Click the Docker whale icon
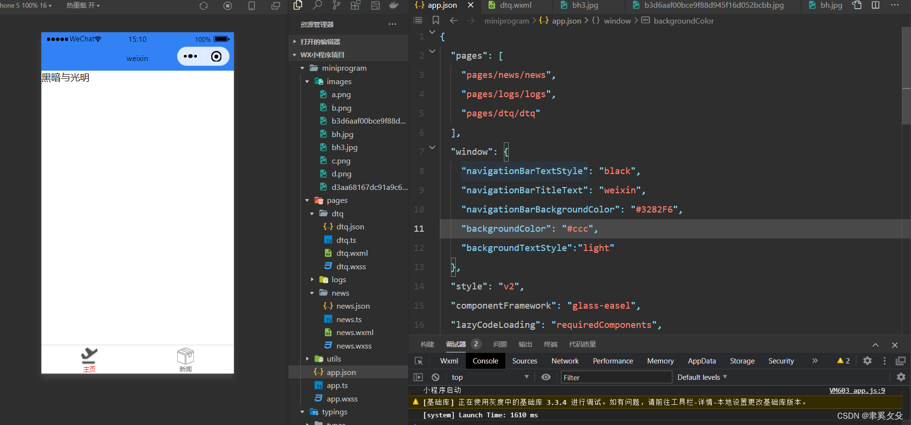 coord(394,5)
